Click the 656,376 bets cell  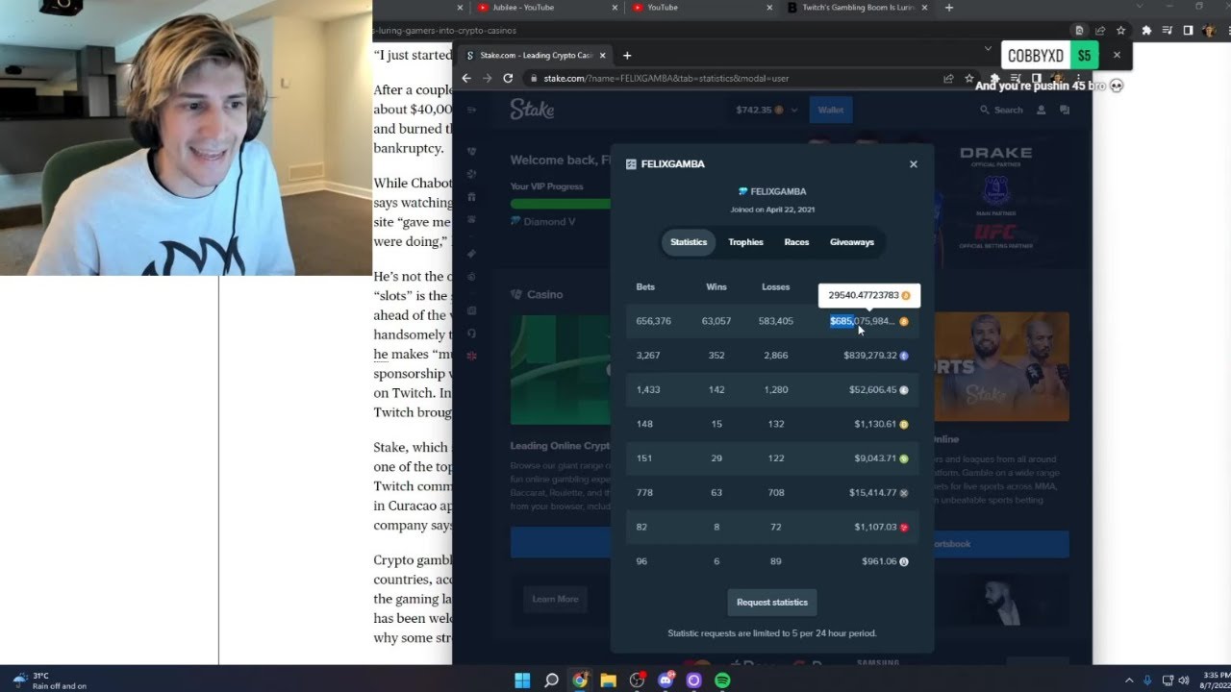tap(654, 321)
